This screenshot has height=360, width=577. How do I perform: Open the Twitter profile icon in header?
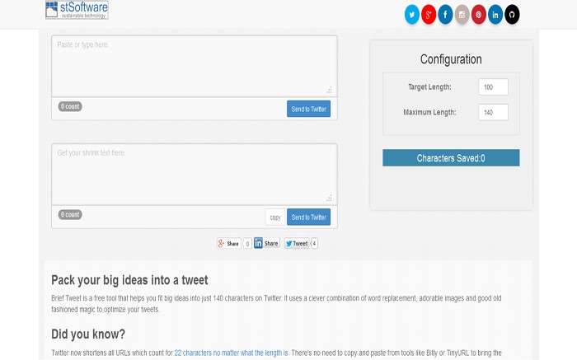[x=412, y=14]
